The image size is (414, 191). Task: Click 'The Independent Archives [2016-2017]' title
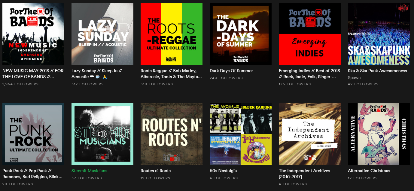click(x=304, y=174)
